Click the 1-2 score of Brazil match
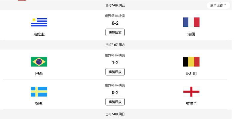Viewport: 239px width, 120px height. 115,63
